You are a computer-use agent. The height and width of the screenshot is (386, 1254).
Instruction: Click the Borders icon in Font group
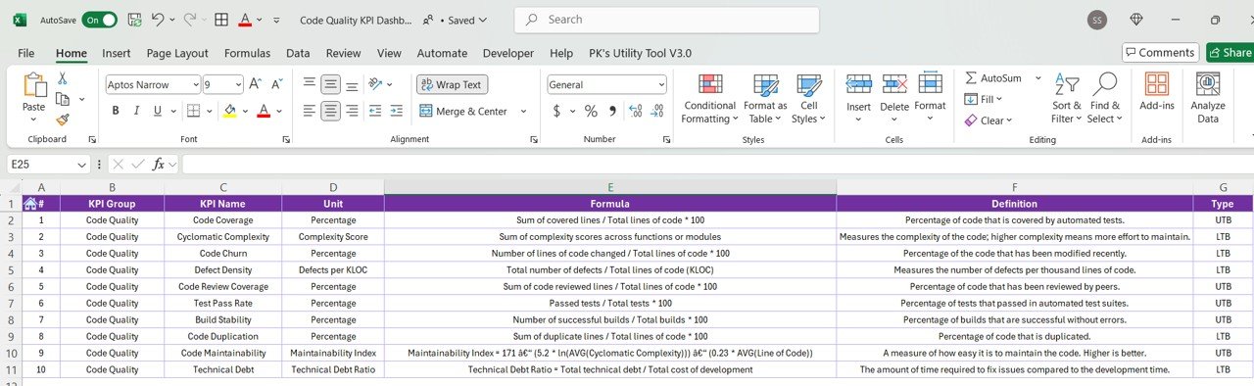(x=193, y=111)
